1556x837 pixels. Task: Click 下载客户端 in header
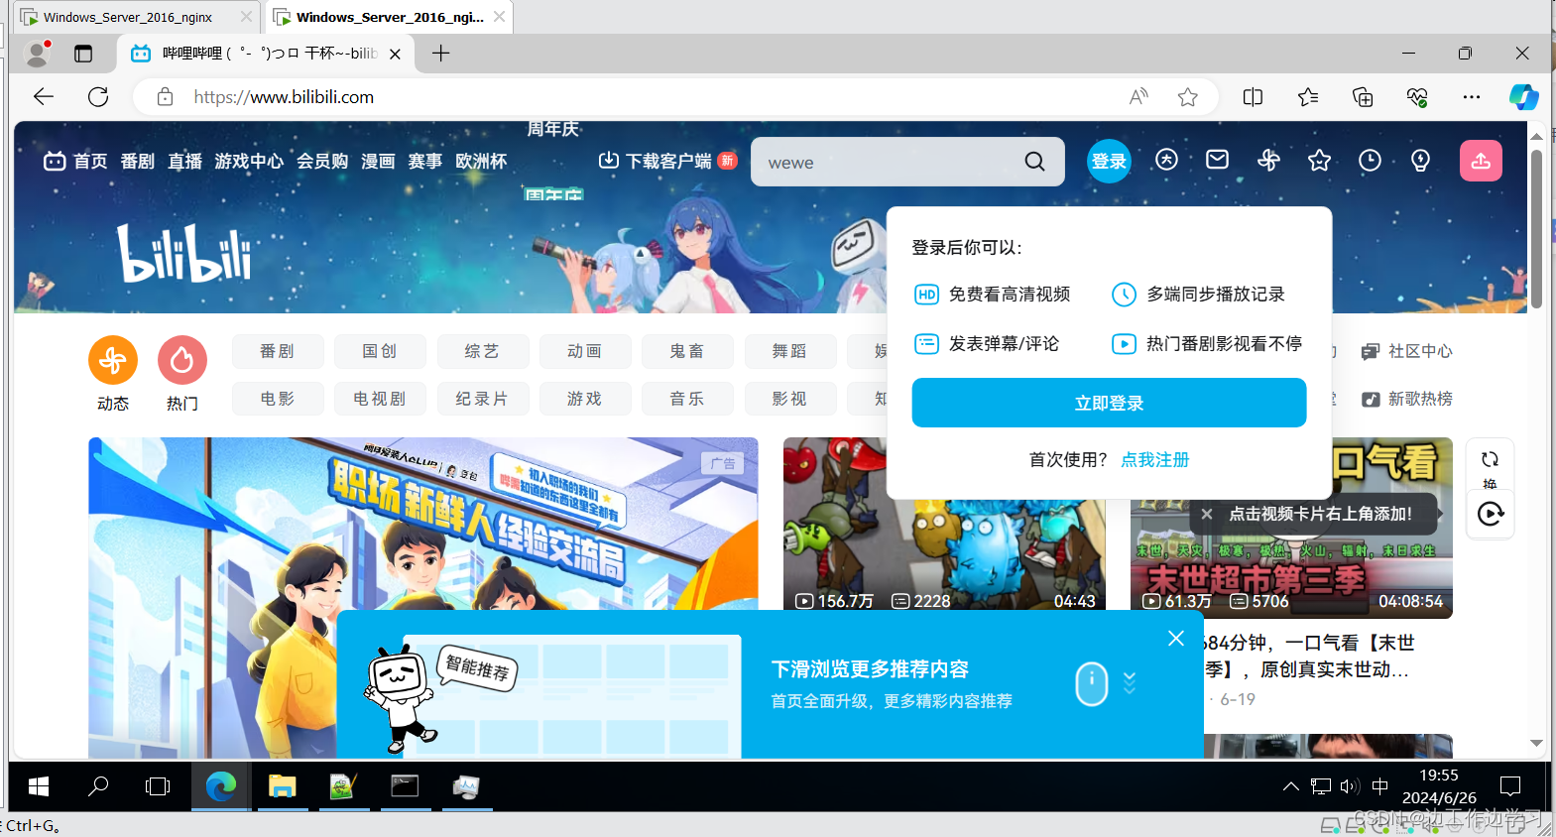click(x=667, y=161)
